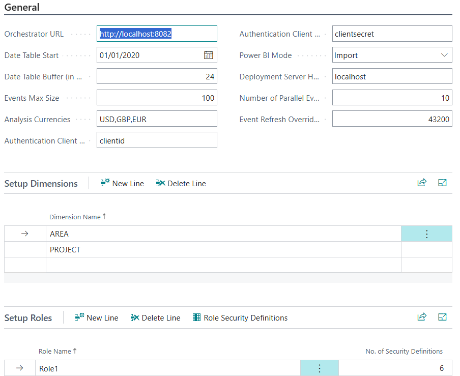Screen dimensions: 460x376
Task: Click the Power BI Mode label
Action: pos(266,55)
